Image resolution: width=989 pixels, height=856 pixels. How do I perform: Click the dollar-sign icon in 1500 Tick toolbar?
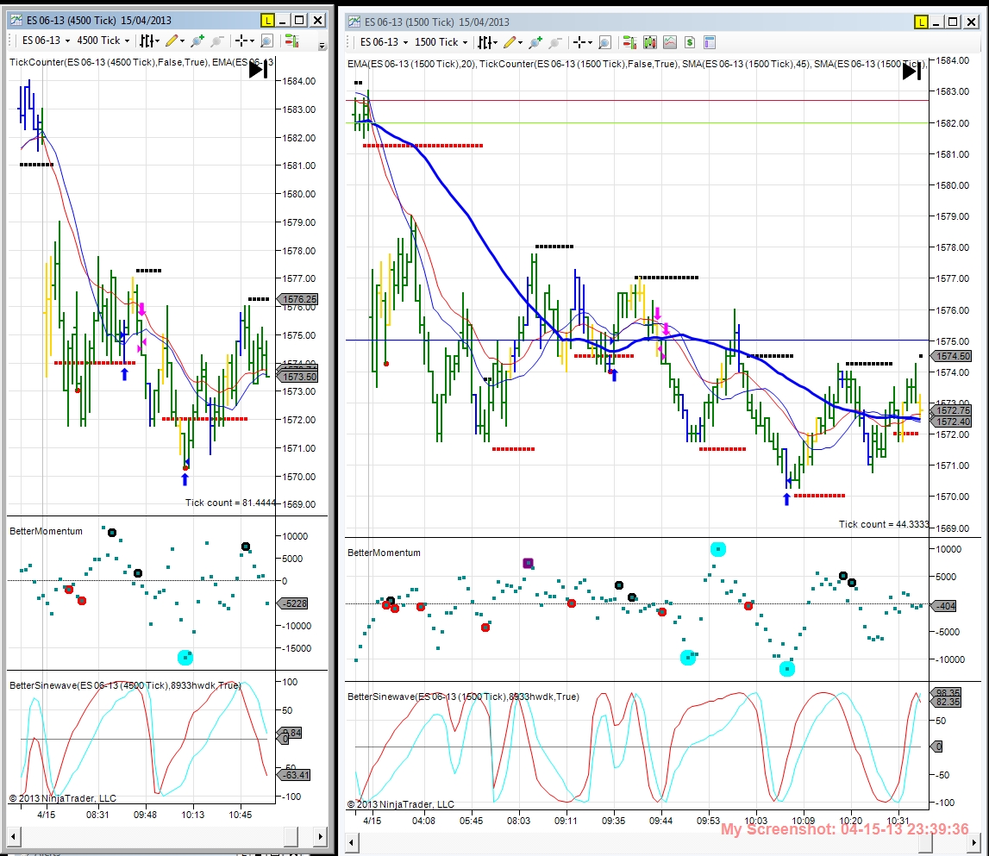pyautogui.click(x=690, y=42)
